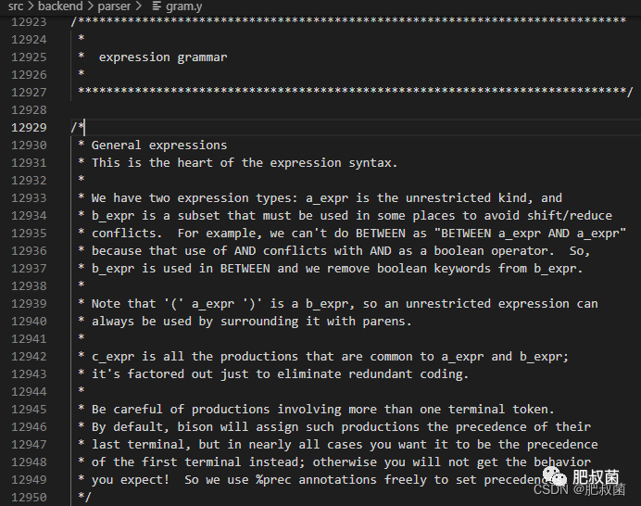641x506 pixels.
Task: Click line number 12929 in gutter
Action: click(x=29, y=128)
